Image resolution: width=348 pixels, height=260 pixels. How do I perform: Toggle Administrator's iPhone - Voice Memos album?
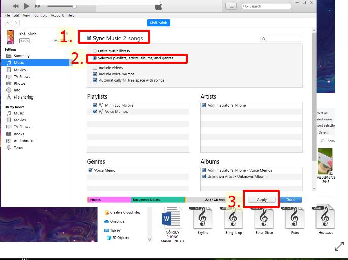coord(204,170)
